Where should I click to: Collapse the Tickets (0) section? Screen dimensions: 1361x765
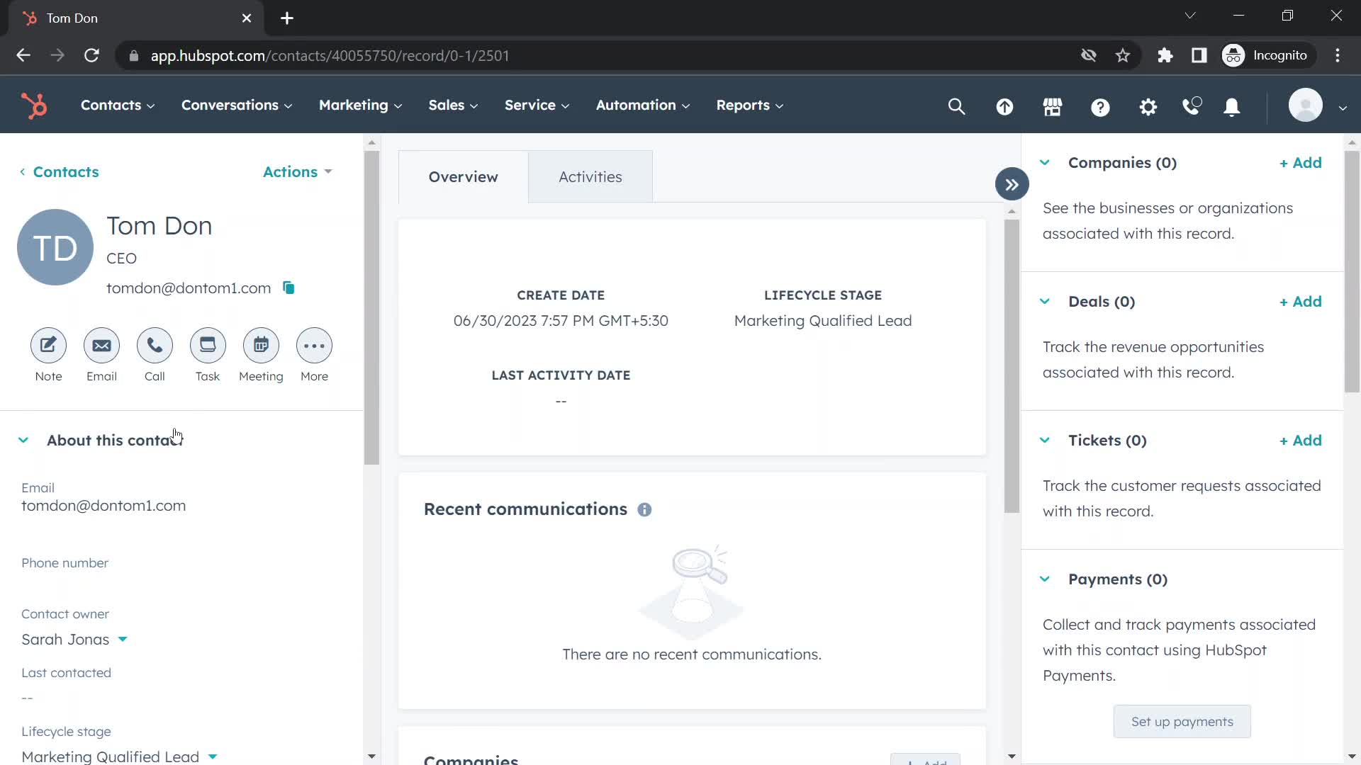[1044, 441]
